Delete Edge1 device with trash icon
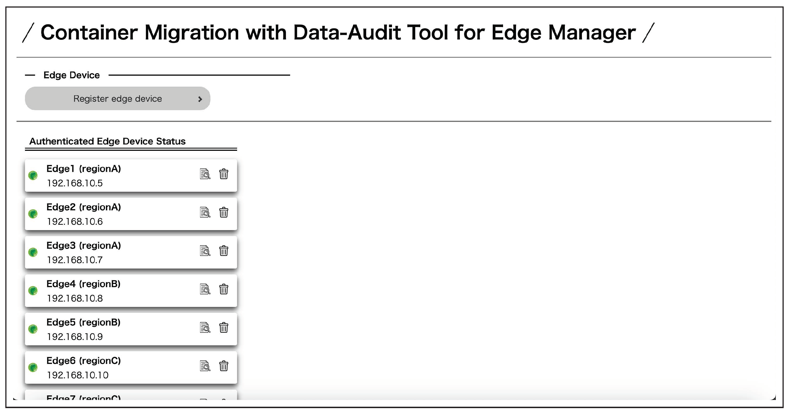This screenshot has width=789, height=414. [224, 174]
